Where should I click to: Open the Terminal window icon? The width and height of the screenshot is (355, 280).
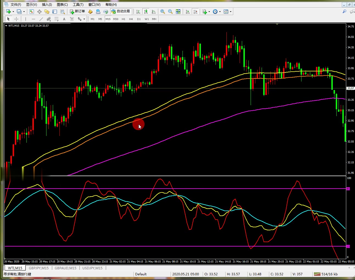55,12
